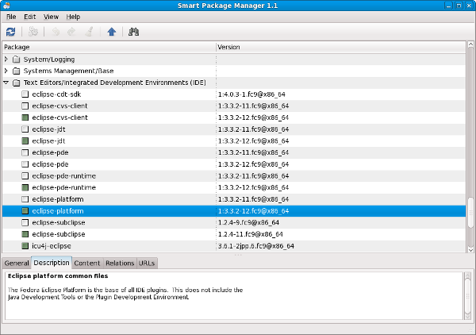Click the System/Logging label

coord(49,60)
